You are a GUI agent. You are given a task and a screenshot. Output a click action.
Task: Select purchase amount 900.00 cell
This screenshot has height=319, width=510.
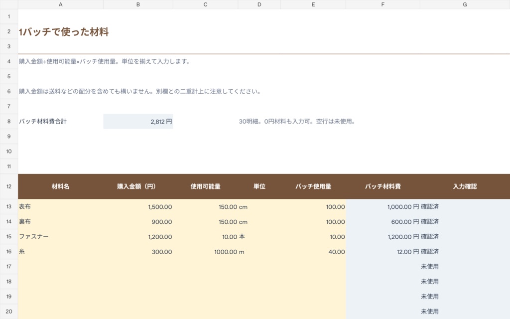pyautogui.click(x=138, y=222)
